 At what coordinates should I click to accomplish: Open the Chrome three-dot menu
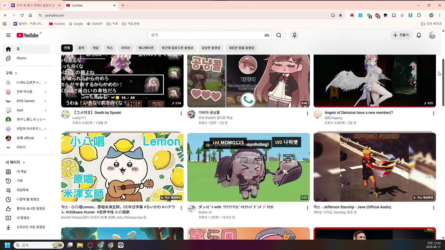[x=440, y=15]
